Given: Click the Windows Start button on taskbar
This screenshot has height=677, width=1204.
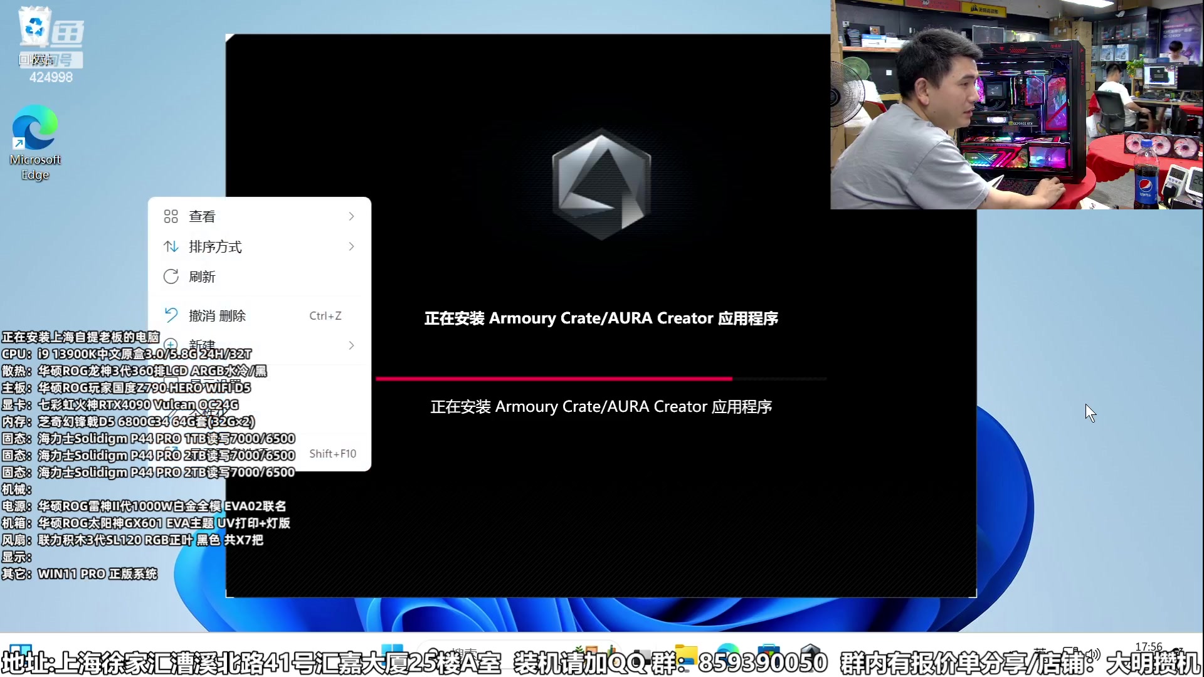Looking at the screenshot, I should pyautogui.click(x=394, y=652).
